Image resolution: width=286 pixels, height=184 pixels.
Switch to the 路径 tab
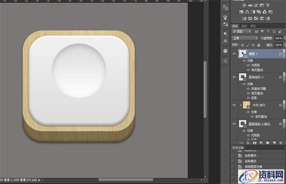(253, 26)
